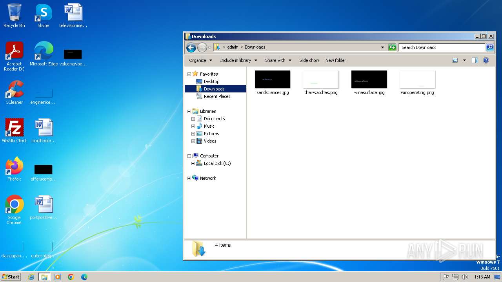Click the Downloads segment in the address bar
The width and height of the screenshot is (502, 282).
click(x=255, y=47)
